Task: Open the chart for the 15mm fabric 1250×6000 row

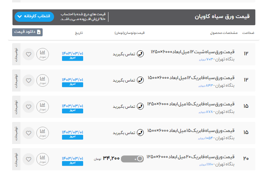Action: (43, 107)
